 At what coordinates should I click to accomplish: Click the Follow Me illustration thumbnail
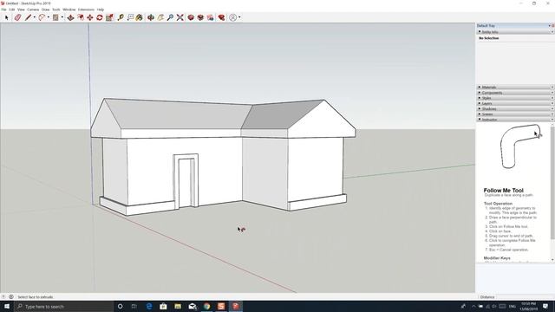[520, 146]
